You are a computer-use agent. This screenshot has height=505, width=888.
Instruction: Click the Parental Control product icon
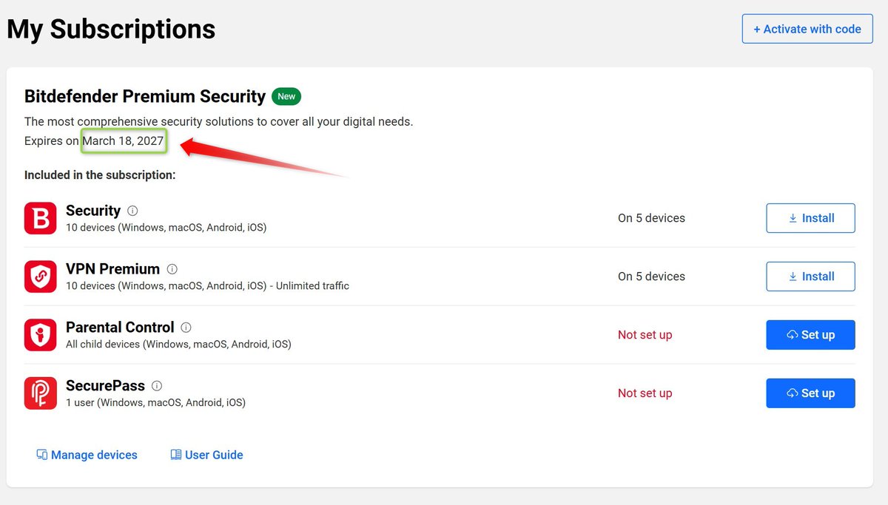pos(40,335)
